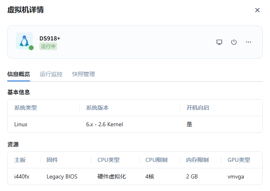Switch to the 运行监控 tab

click(51, 74)
